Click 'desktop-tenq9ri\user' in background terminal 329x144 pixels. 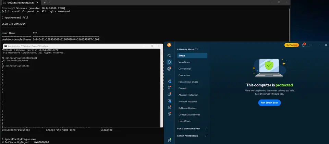[x=16, y=39]
